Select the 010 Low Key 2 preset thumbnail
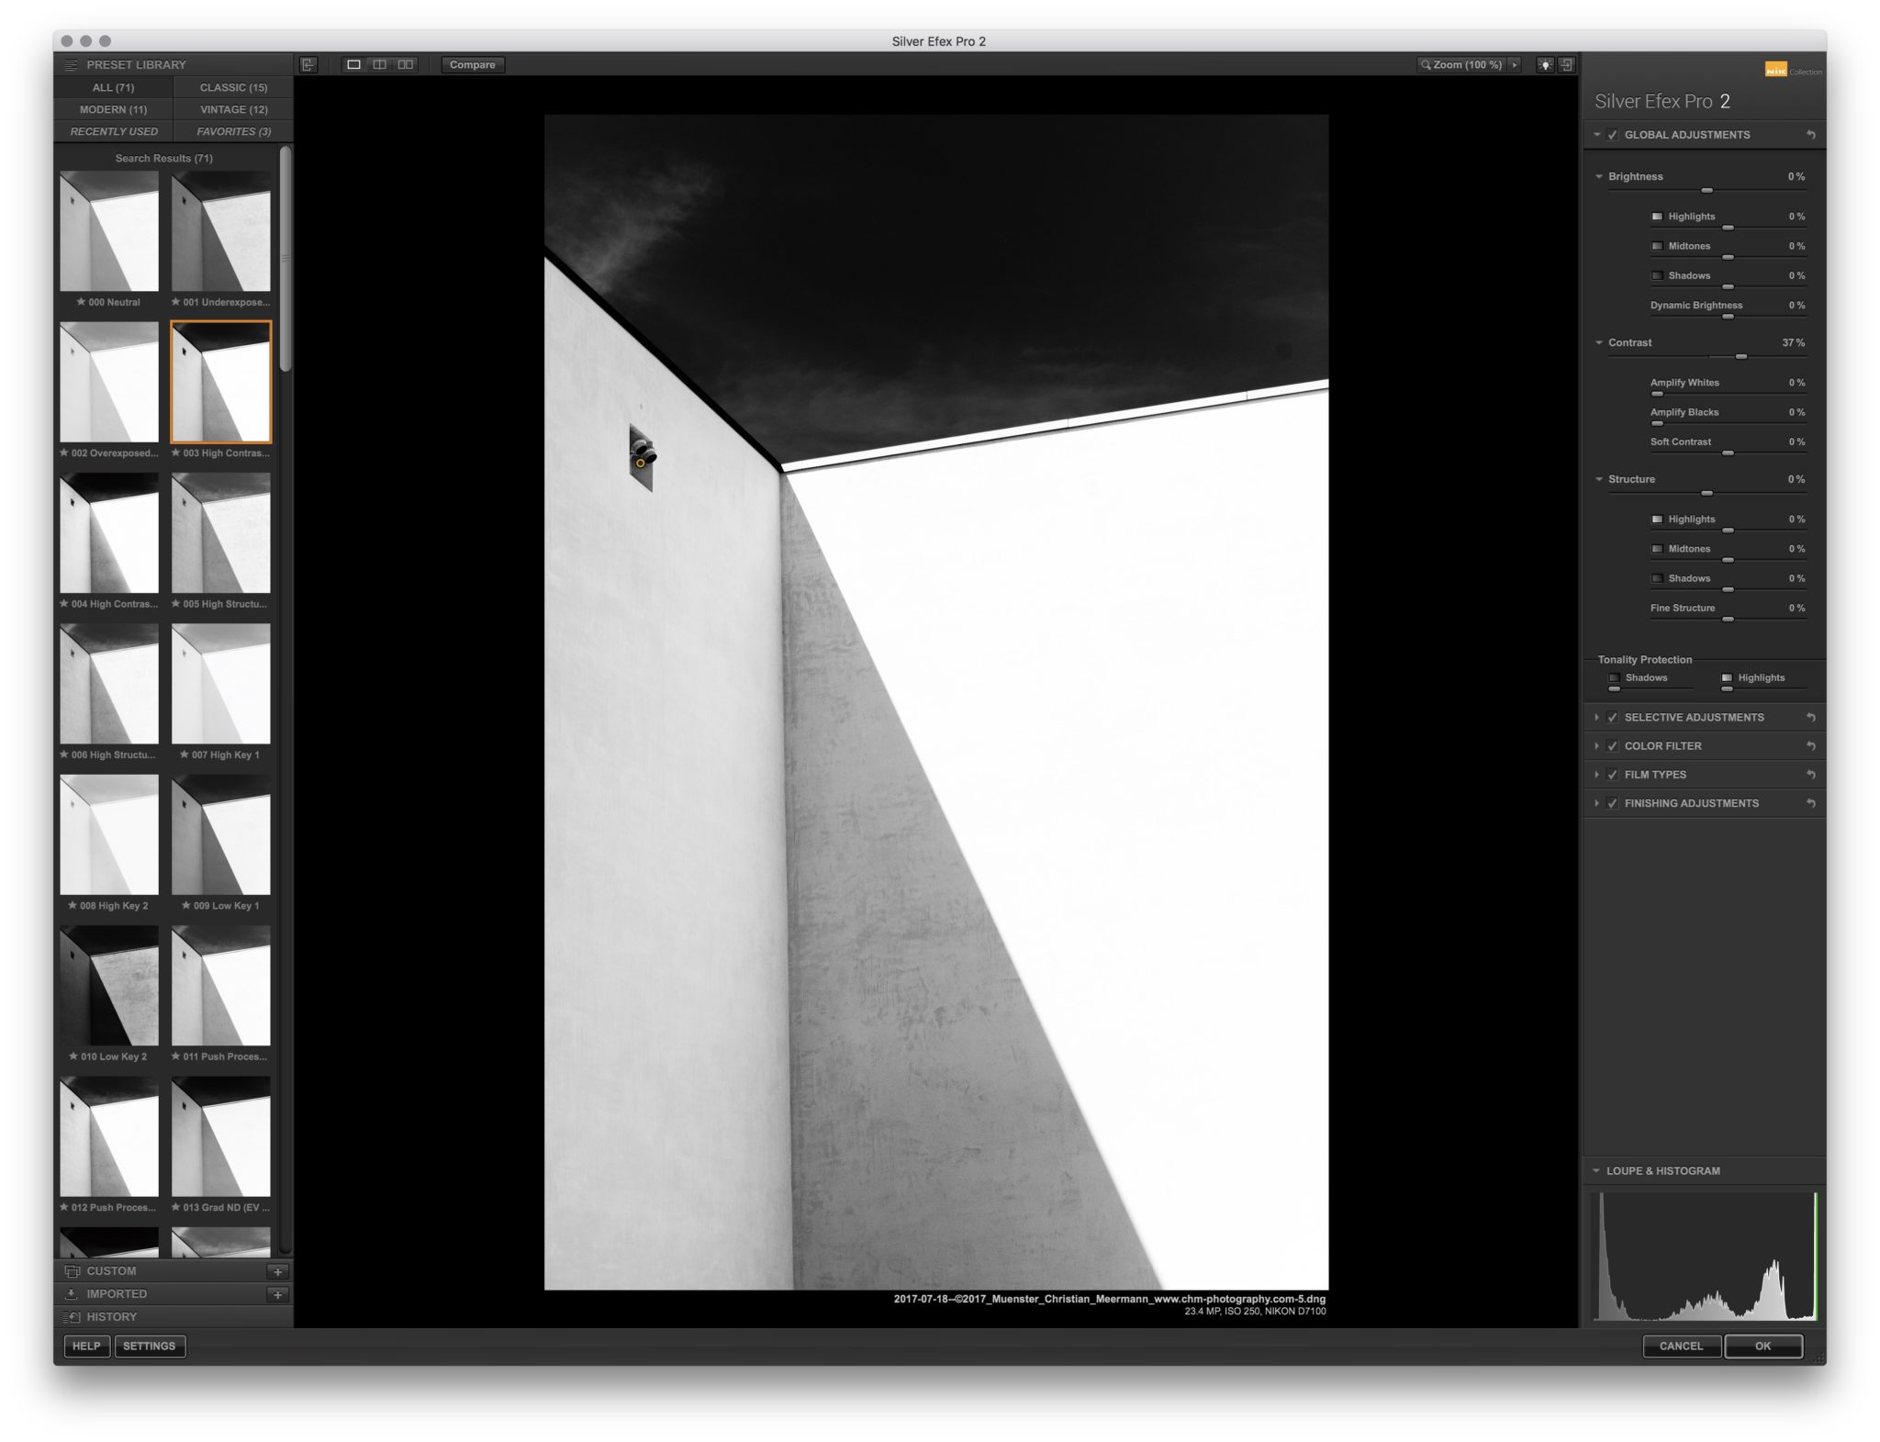This screenshot has width=1880, height=1442. [109, 986]
